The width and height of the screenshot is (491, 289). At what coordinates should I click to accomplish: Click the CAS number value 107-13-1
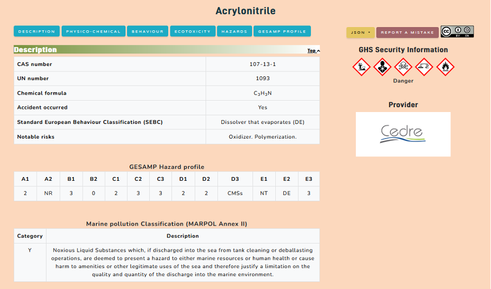[x=263, y=64]
